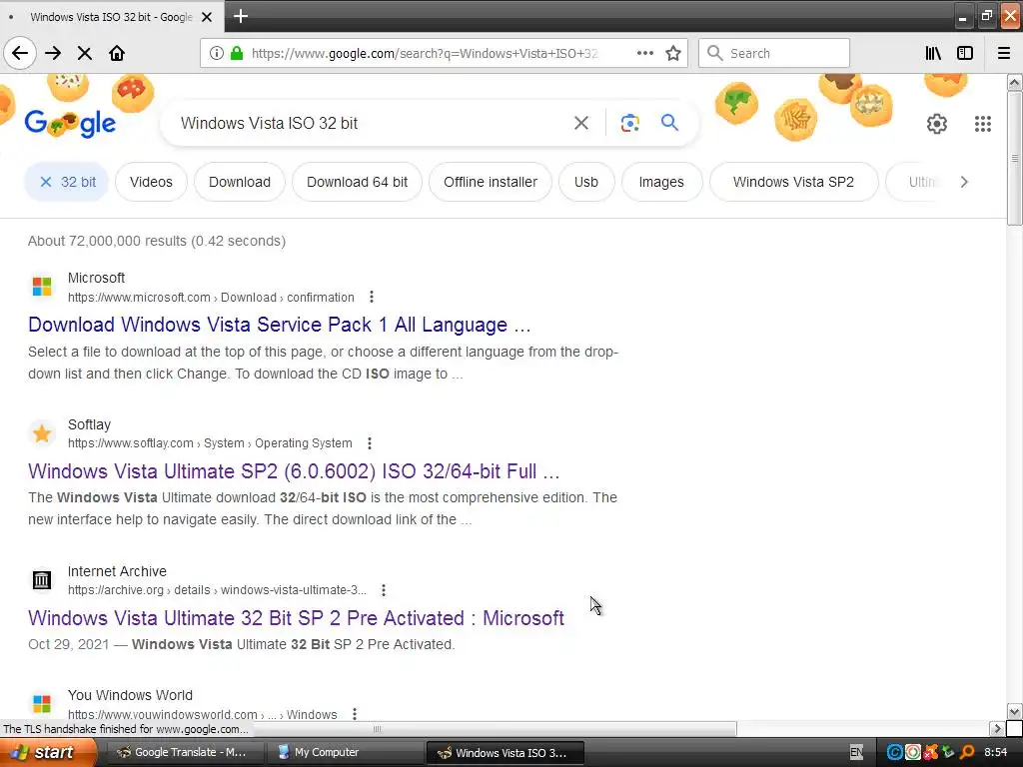Image resolution: width=1023 pixels, height=767 pixels.
Task: Click the green secure connection padlock
Action: [x=237, y=54]
